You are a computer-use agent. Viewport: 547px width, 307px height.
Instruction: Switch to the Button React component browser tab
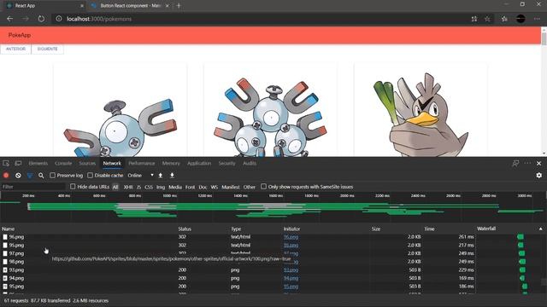(130, 6)
